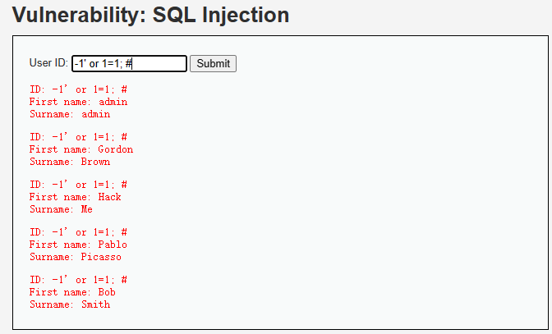This screenshot has width=552, height=334.
Task: Click the ID line above Pablo result
Action: click(x=78, y=232)
